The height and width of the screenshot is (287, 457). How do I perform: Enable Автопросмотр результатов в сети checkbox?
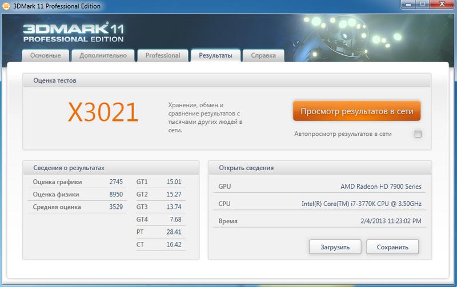[x=418, y=134]
